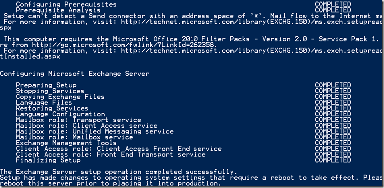Click 'Restoring Services' step text

click(x=52, y=108)
